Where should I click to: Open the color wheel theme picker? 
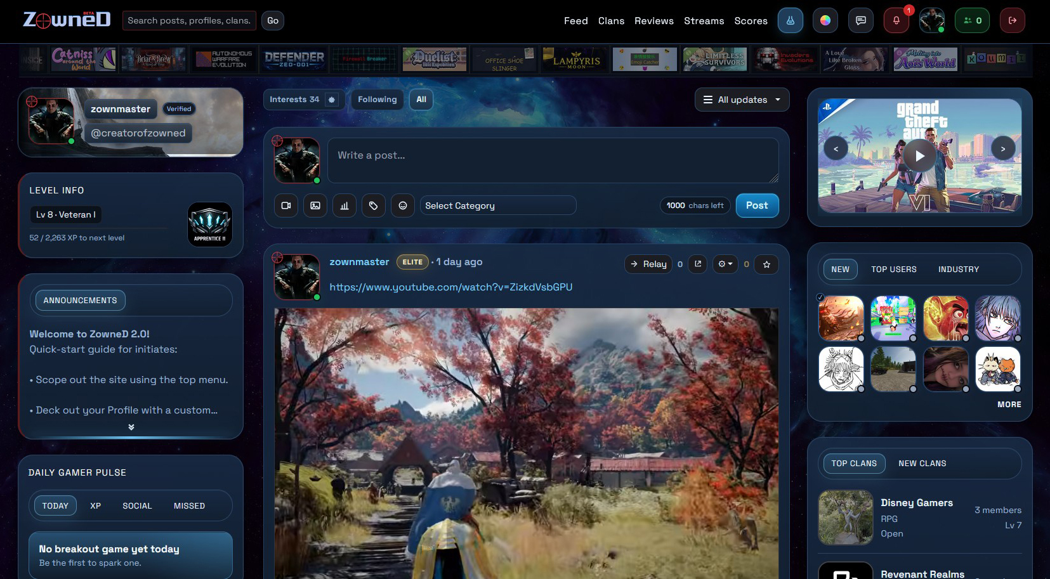(x=825, y=20)
